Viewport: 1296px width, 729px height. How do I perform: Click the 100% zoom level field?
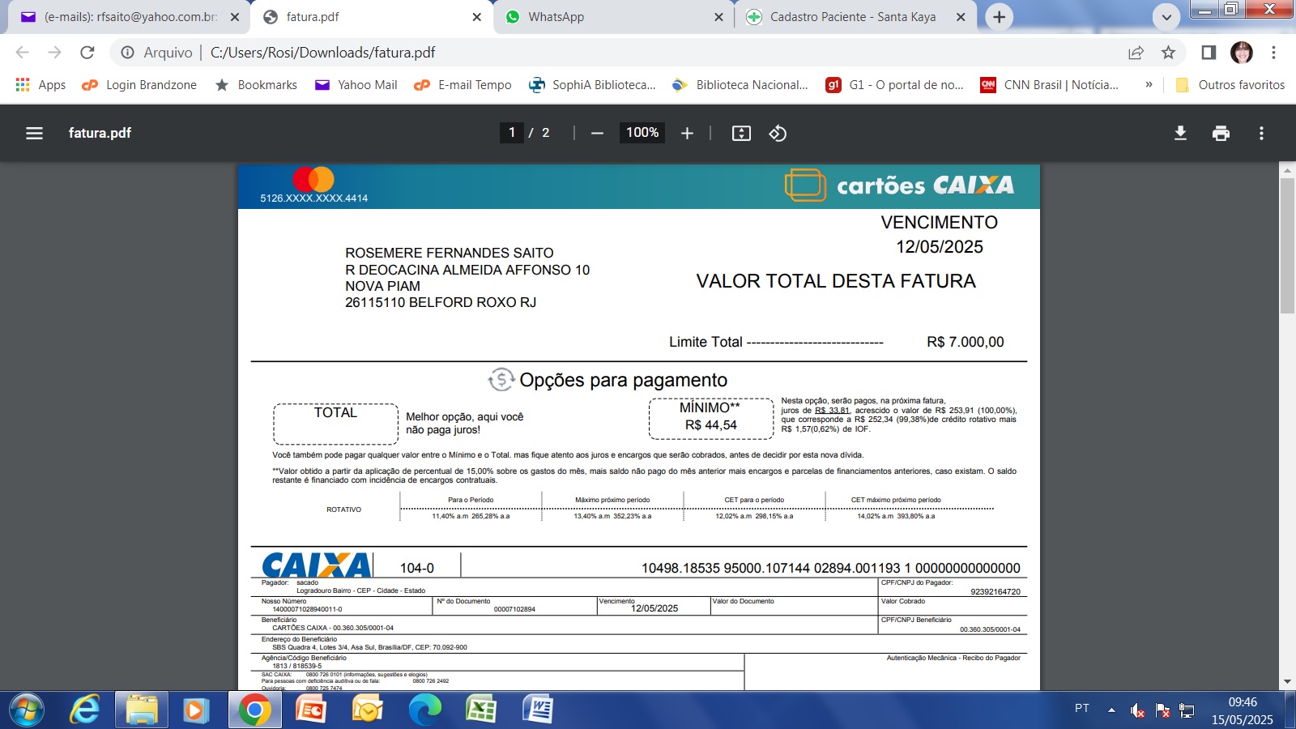point(642,133)
